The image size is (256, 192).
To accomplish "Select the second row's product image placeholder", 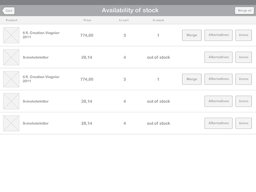I will [x=11, y=57].
